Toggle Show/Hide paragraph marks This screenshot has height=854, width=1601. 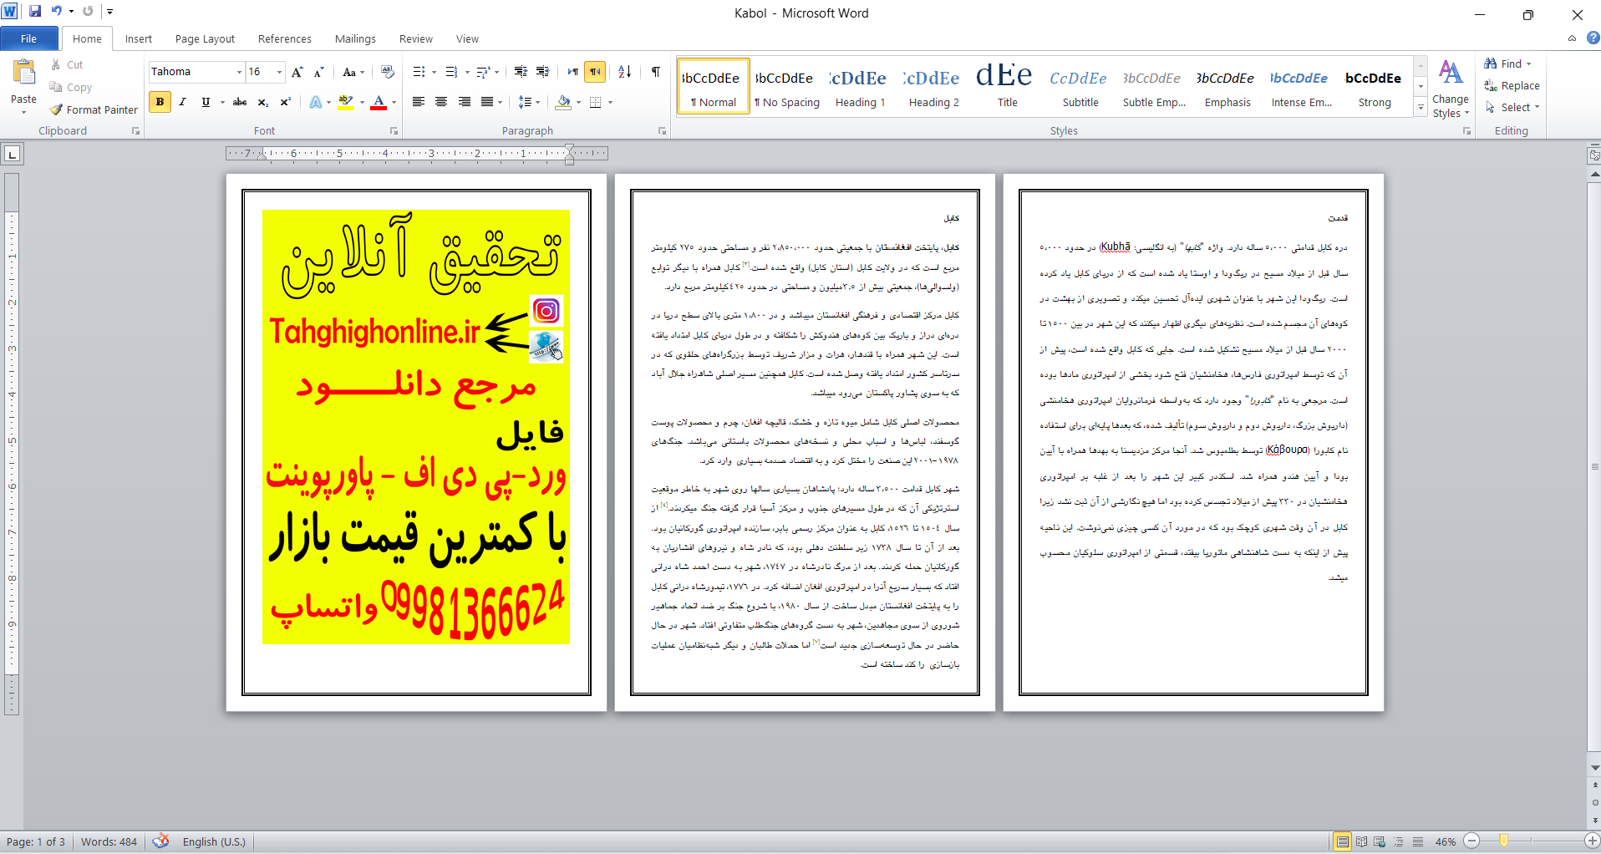tap(656, 72)
